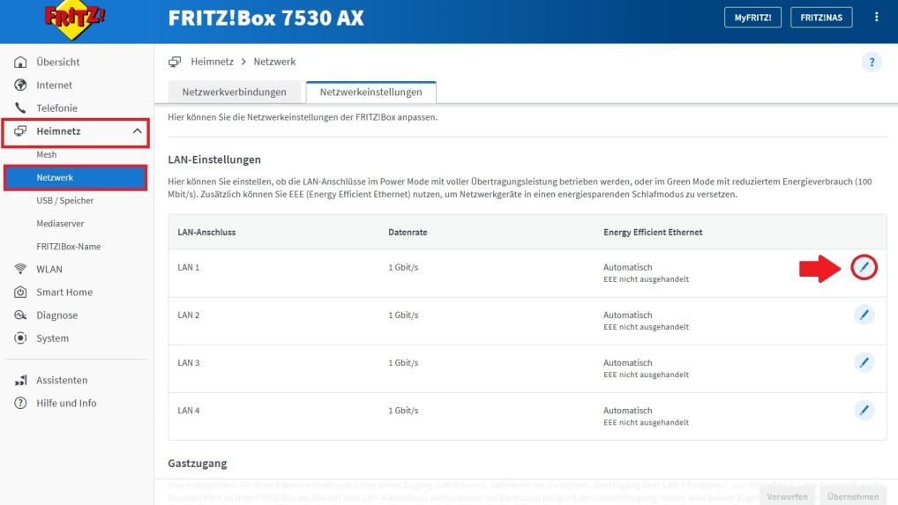
Task: Click 1 Gbit/s in LAN 1 row
Action: [403, 267]
